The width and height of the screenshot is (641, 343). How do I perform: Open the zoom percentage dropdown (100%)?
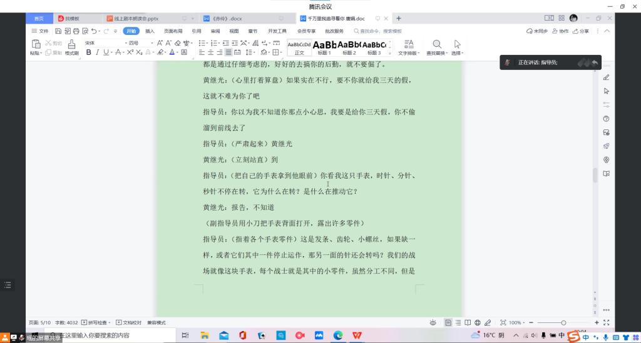click(x=517, y=322)
